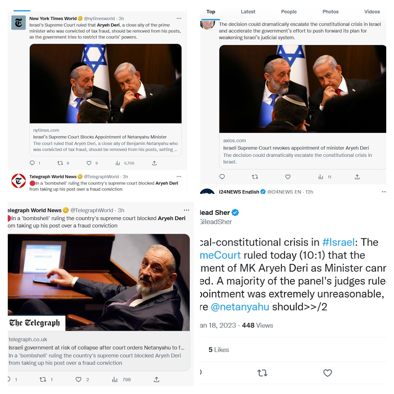This screenshot has height=394, width=394.
Task: Switch to the Latest tab
Action: coord(248,11)
